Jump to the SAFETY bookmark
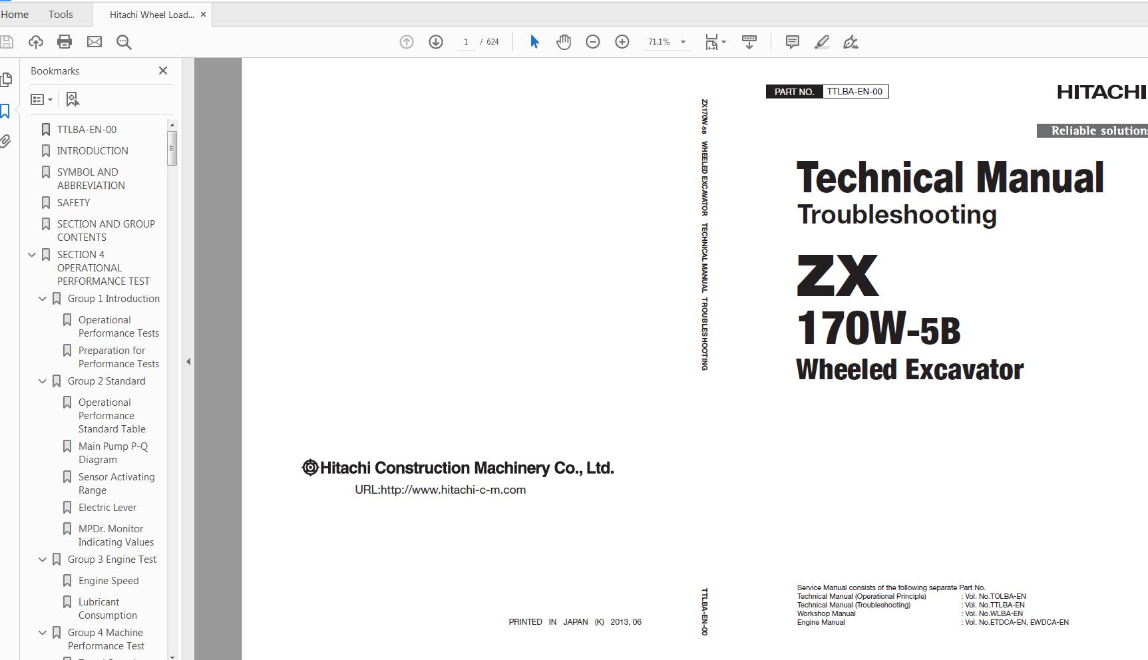This screenshot has height=660, width=1148. click(x=73, y=202)
